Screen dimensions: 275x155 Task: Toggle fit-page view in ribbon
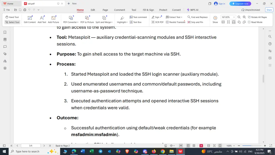pyautogui.click(x=228, y=22)
